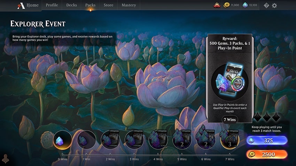Image resolution: width=296 pixels, height=166 pixels.
Task: Click the gems balance icon
Action: click(245, 5)
